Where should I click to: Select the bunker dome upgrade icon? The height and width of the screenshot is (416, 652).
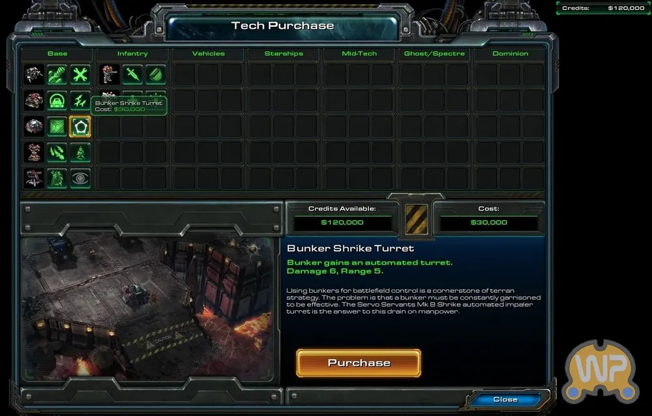57,100
